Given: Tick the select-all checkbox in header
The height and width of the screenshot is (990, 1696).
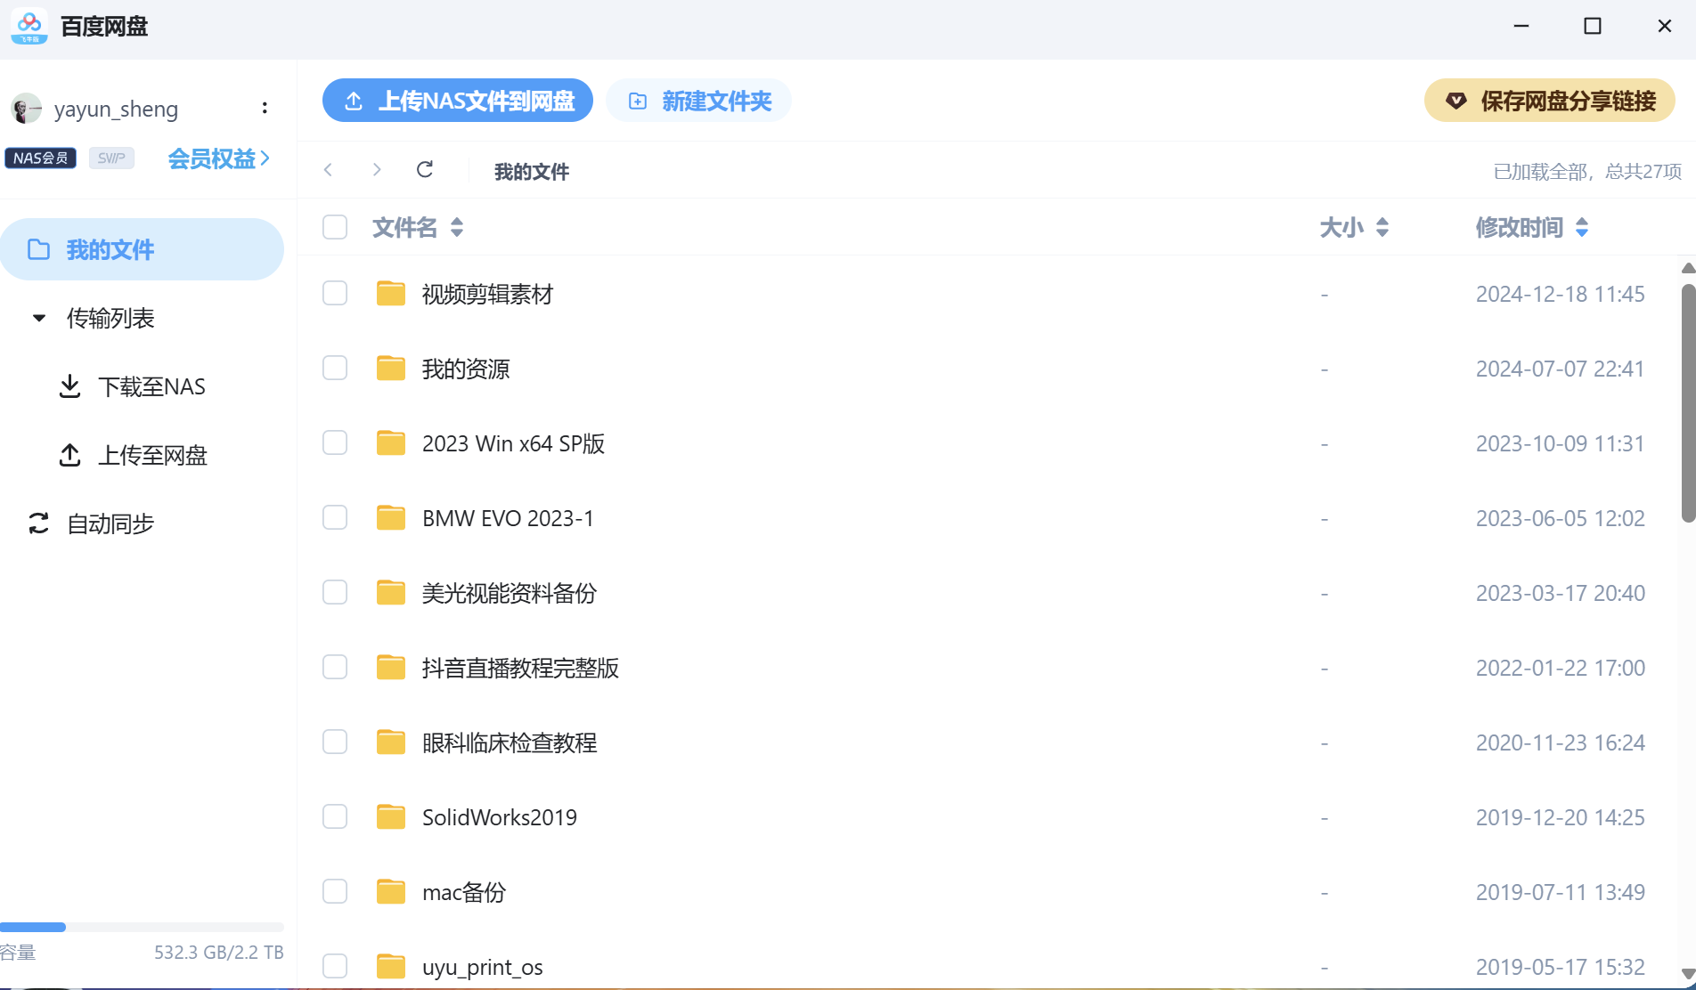Looking at the screenshot, I should pyautogui.click(x=335, y=227).
